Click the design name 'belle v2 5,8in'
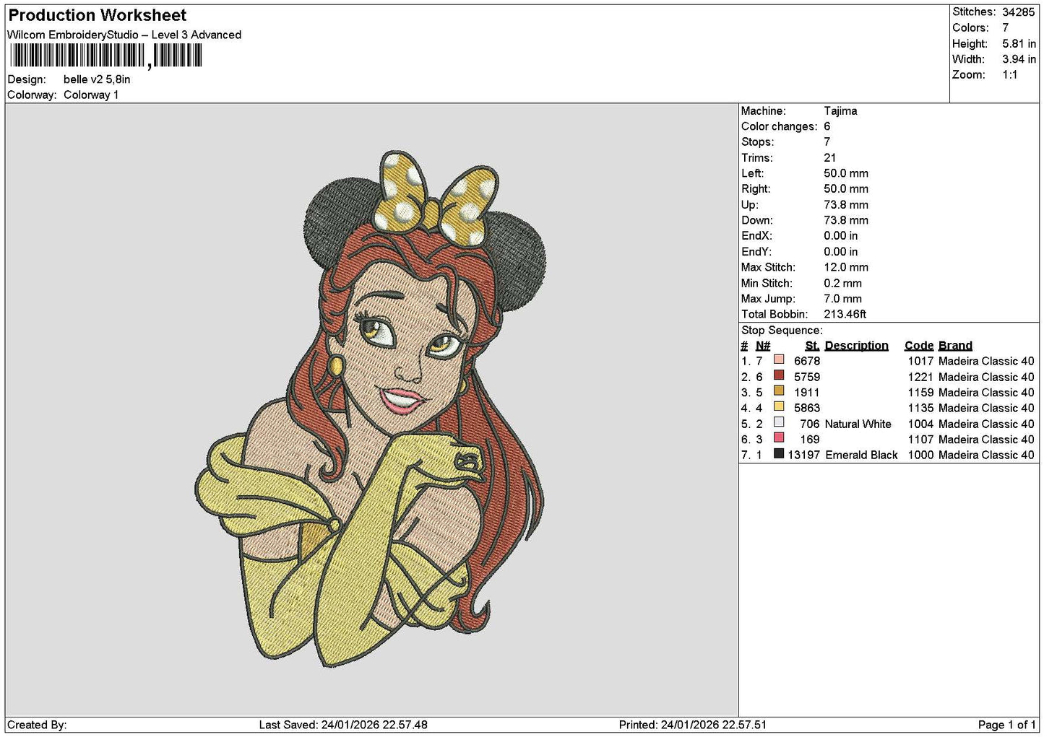The image size is (1044, 737). tap(97, 79)
